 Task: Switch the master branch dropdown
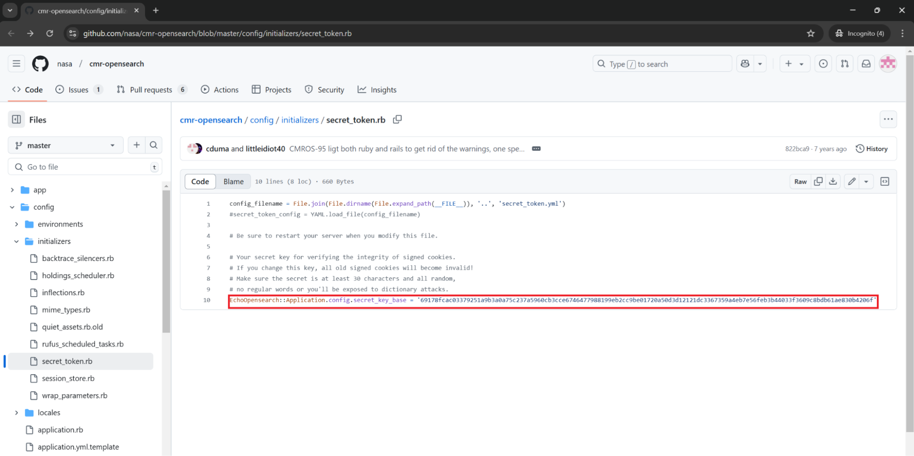(x=65, y=145)
